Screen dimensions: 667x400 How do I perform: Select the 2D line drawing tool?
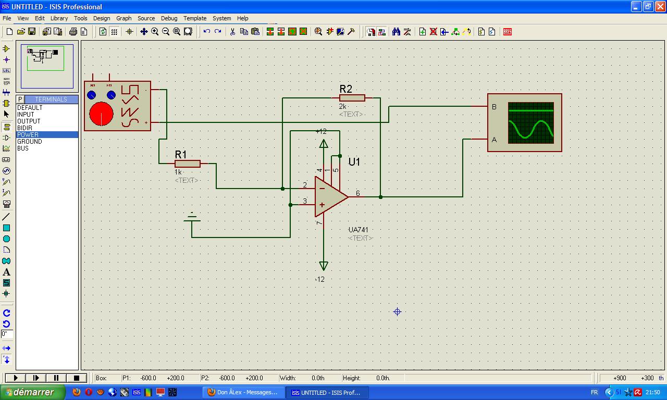click(x=6, y=217)
